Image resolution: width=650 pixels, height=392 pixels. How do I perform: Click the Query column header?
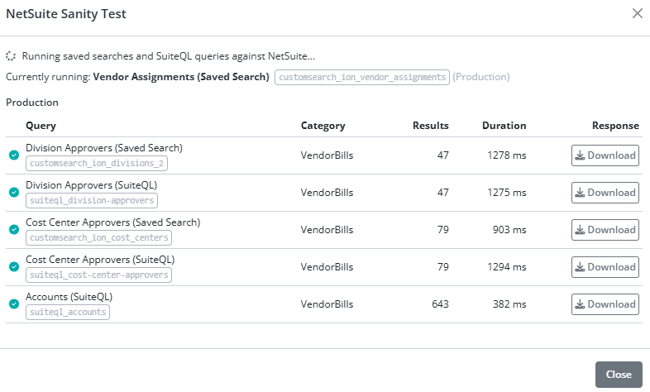(41, 126)
